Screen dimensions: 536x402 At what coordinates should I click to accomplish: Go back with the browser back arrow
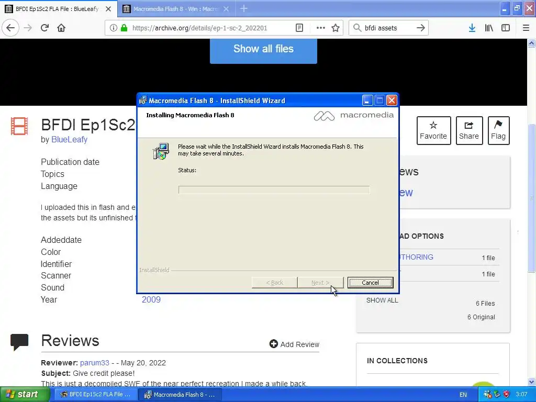click(x=10, y=28)
